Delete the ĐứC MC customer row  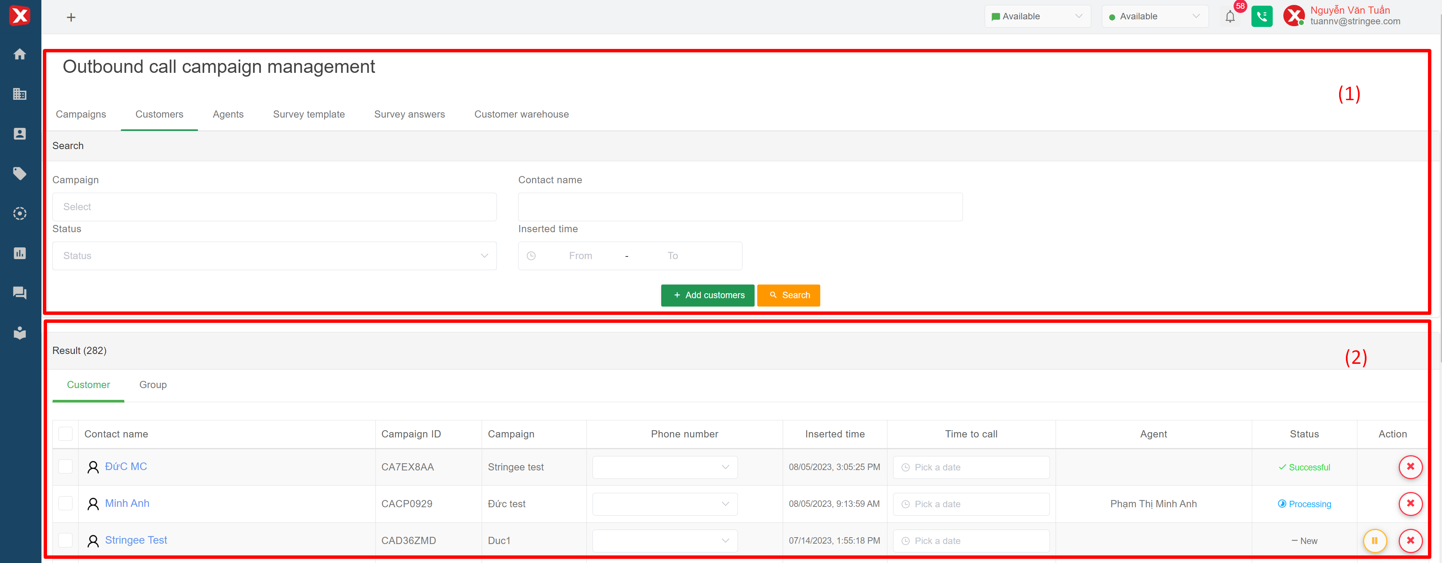pyautogui.click(x=1410, y=467)
